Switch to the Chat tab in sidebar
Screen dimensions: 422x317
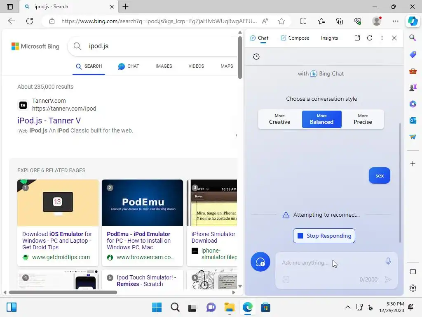tap(259, 38)
